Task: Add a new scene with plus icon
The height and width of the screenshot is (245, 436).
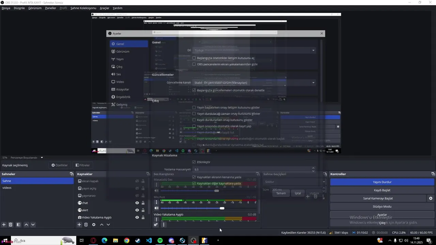Action: [4, 225]
